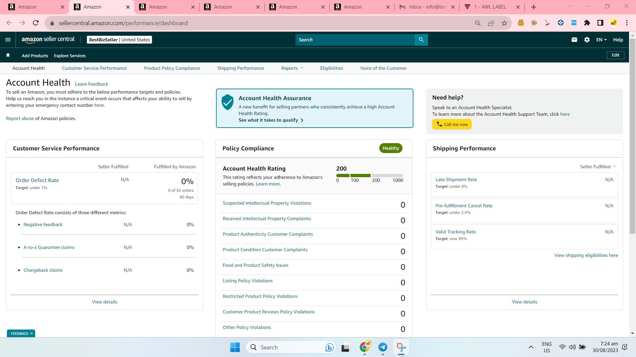Click the Amazon Seller Central logo
Screen dimensions: 636x357
pos(48,39)
